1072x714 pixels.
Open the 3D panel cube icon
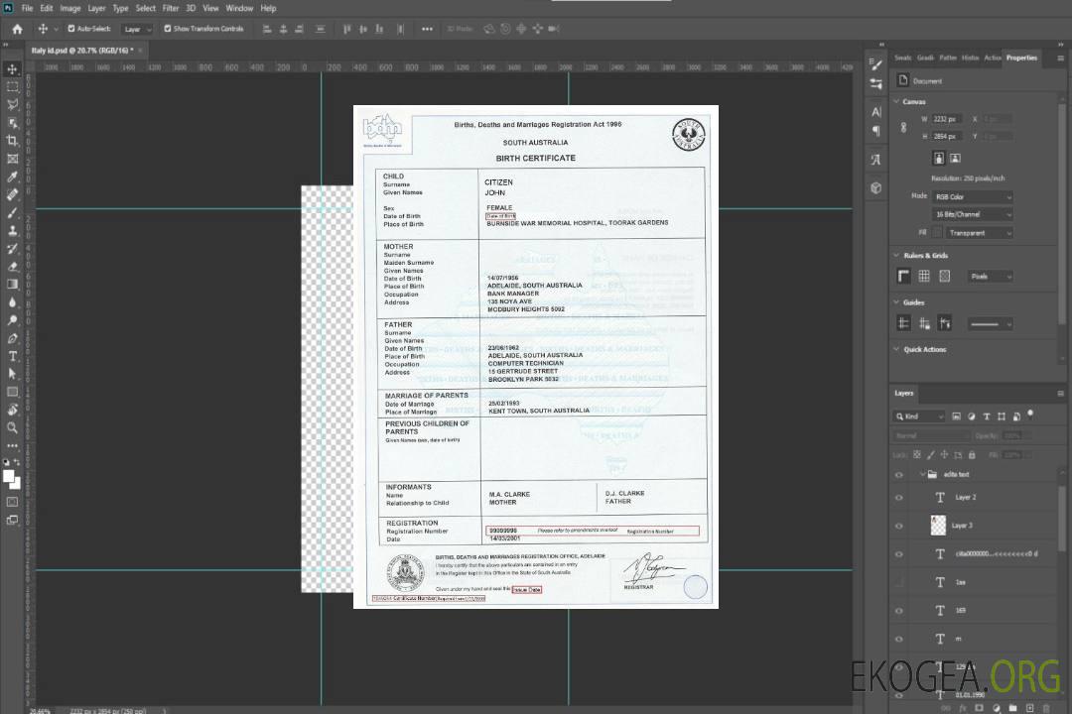point(875,187)
